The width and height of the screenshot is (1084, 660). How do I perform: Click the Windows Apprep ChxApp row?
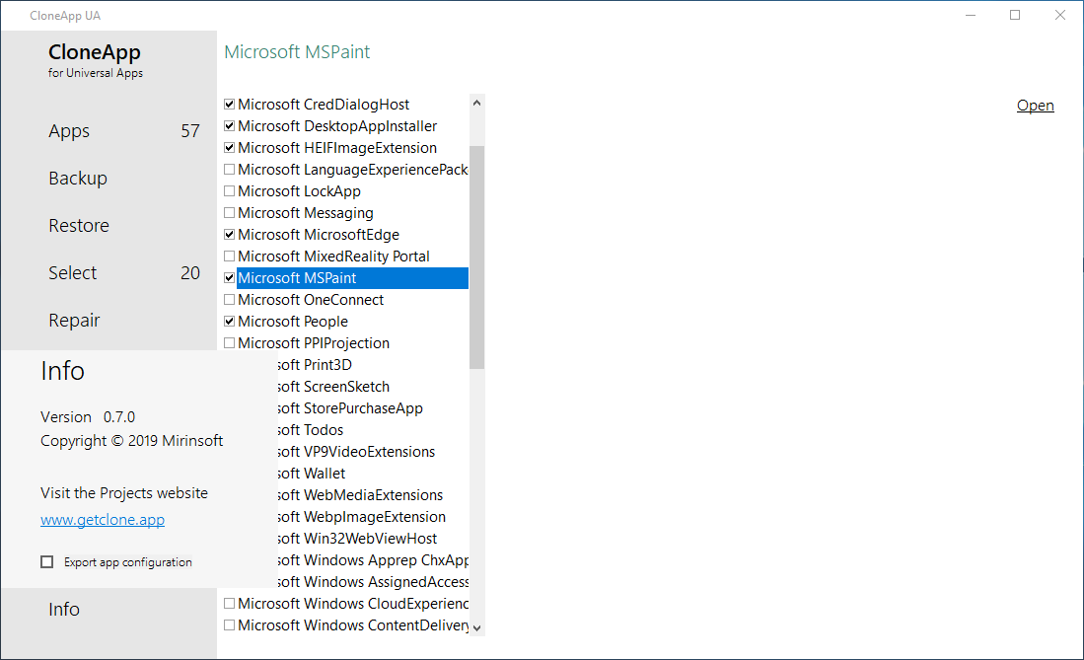point(373,559)
